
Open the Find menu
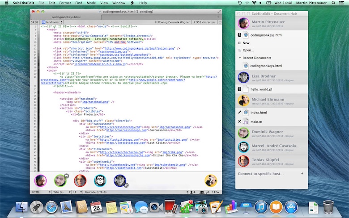tap(79, 3)
